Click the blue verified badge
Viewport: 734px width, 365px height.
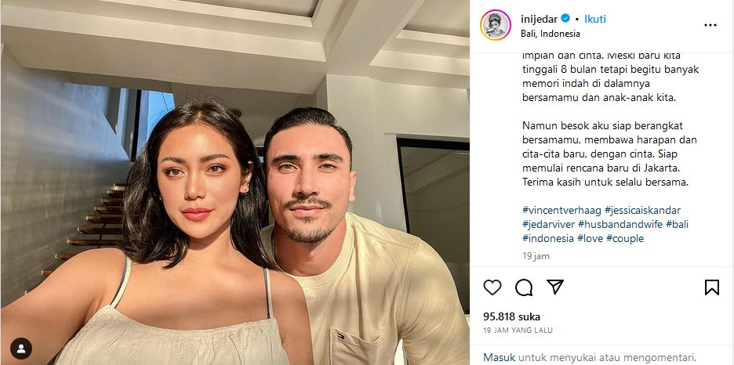point(566,19)
